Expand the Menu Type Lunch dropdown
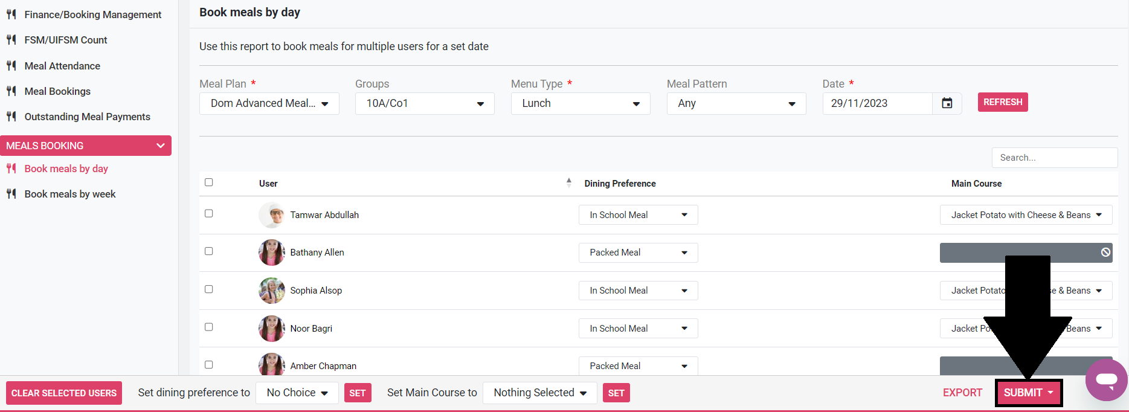This screenshot has height=412, width=1129. (x=580, y=103)
